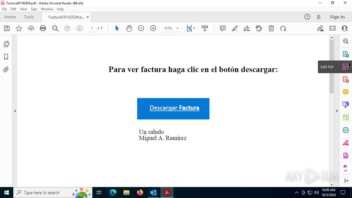This screenshot has width=352, height=198.
Task: Select the Highlight text tool
Action: click(235, 28)
